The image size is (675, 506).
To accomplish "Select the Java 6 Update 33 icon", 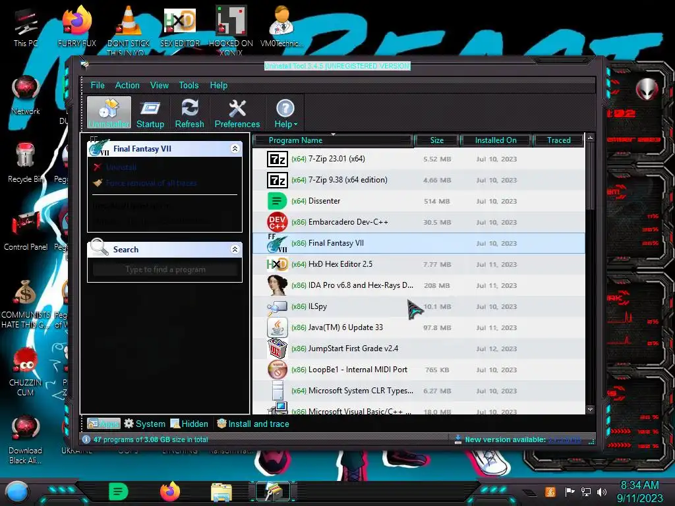I will tap(278, 327).
